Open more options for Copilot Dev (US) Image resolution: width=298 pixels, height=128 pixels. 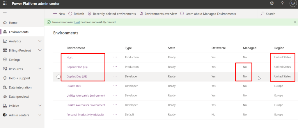(x=115, y=76)
